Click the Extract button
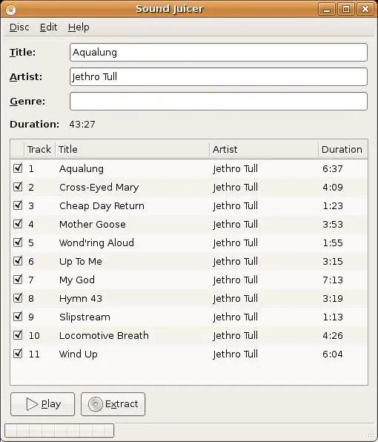 (x=113, y=404)
